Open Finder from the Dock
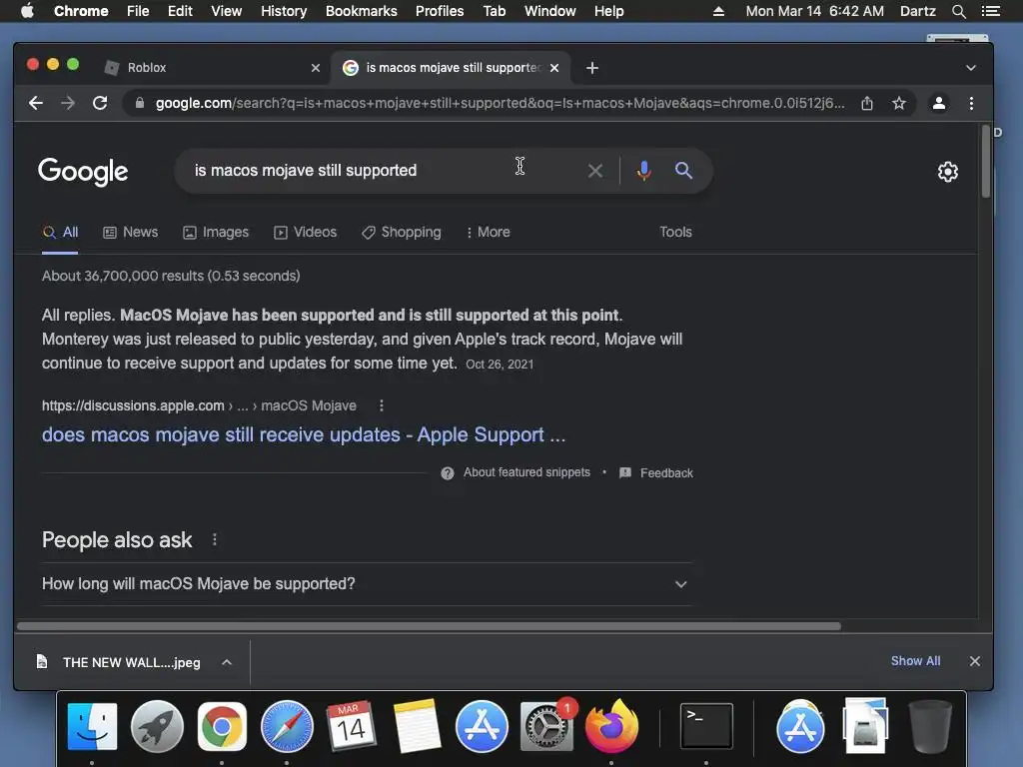Screen dimensions: 1023x767 coord(92,726)
